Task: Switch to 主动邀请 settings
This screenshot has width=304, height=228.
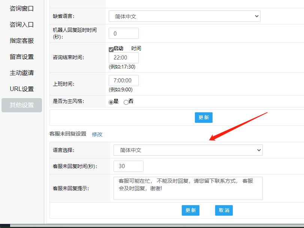Action: (x=22, y=73)
